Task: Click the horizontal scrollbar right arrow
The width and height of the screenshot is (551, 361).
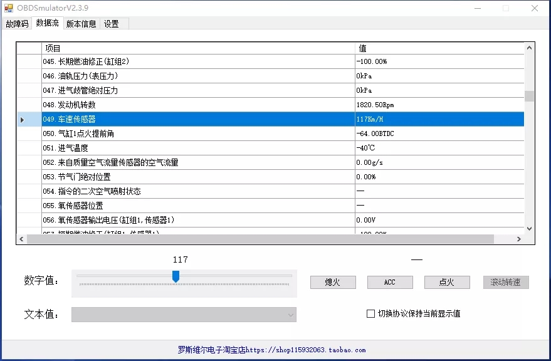Action: (x=519, y=239)
